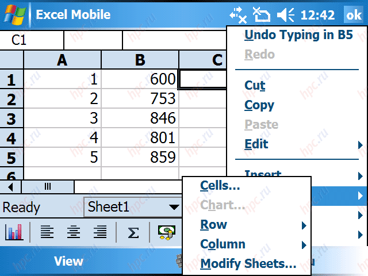Apply currency format icon
Image resolution: width=368 pixels, height=276 pixels.
(167, 232)
